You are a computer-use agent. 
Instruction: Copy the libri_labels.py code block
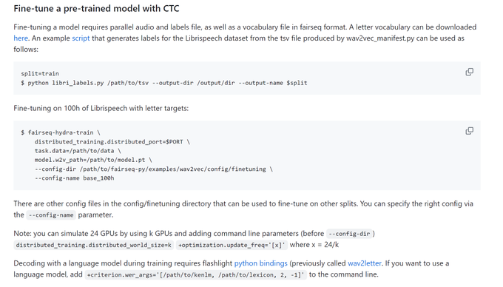pos(469,72)
